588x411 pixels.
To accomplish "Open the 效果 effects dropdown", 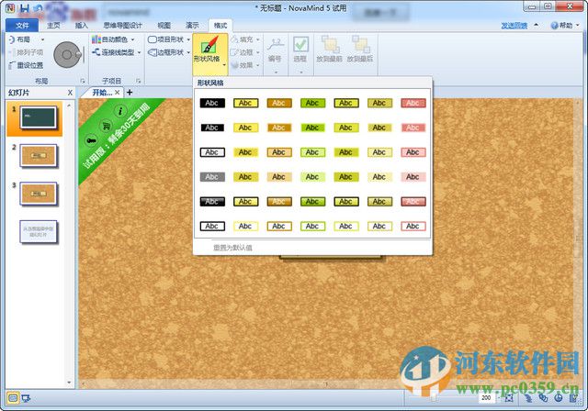I will [x=245, y=65].
